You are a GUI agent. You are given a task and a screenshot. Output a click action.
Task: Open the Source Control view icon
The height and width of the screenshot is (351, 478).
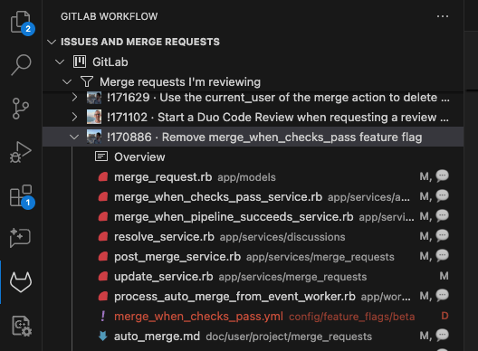click(21, 109)
